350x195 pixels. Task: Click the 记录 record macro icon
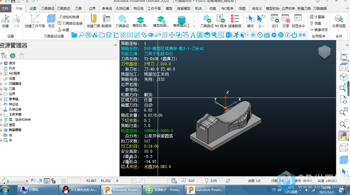coord(286,21)
